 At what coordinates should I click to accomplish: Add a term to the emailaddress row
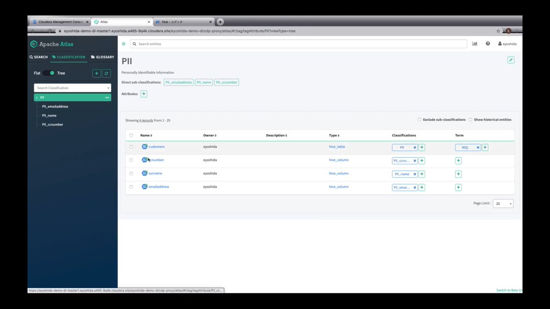pyautogui.click(x=458, y=187)
